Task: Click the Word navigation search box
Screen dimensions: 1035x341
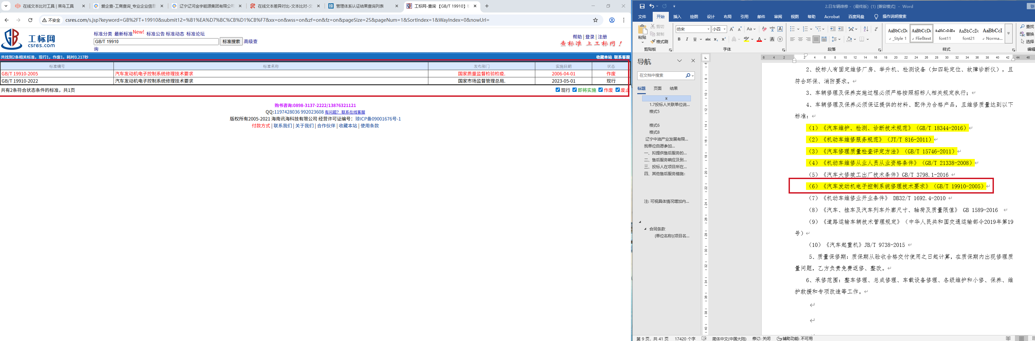Action: pyautogui.click(x=661, y=75)
